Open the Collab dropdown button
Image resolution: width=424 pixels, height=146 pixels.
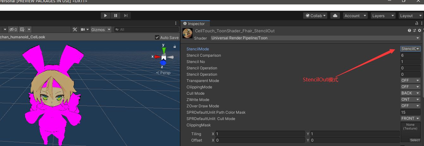click(315, 16)
